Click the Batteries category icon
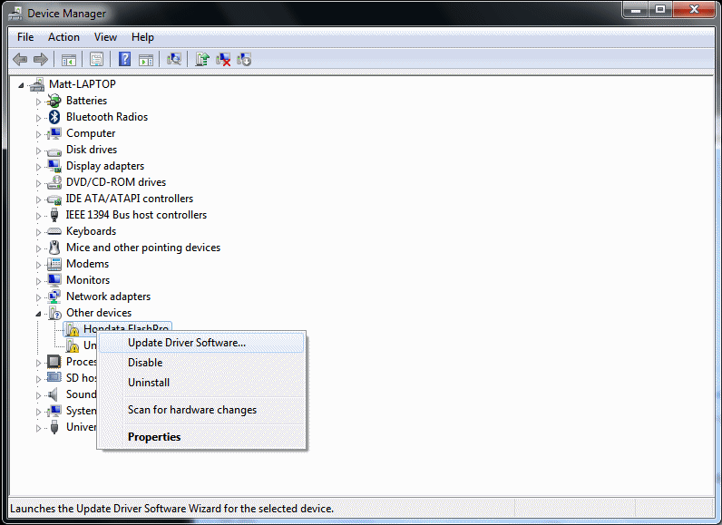 (x=54, y=101)
